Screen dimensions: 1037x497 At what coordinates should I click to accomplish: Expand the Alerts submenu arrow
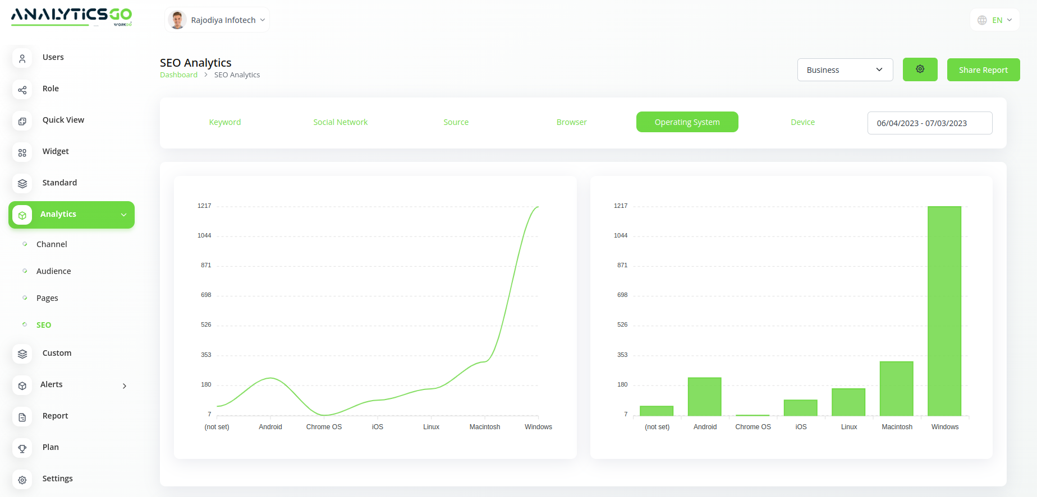125,385
